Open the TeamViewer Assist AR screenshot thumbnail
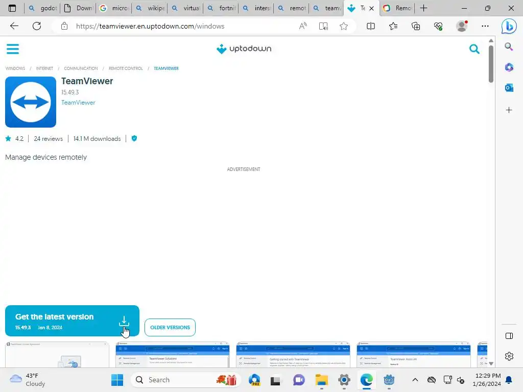This screenshot has width=523, height=392. (x=414, y=355)
